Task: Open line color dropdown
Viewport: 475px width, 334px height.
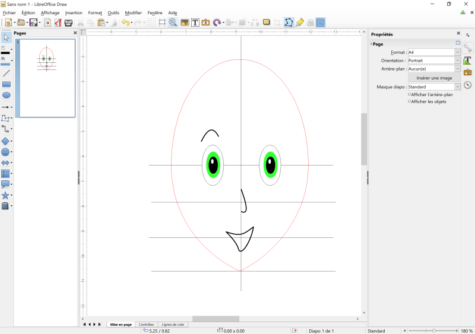Action: click(11, 50)
